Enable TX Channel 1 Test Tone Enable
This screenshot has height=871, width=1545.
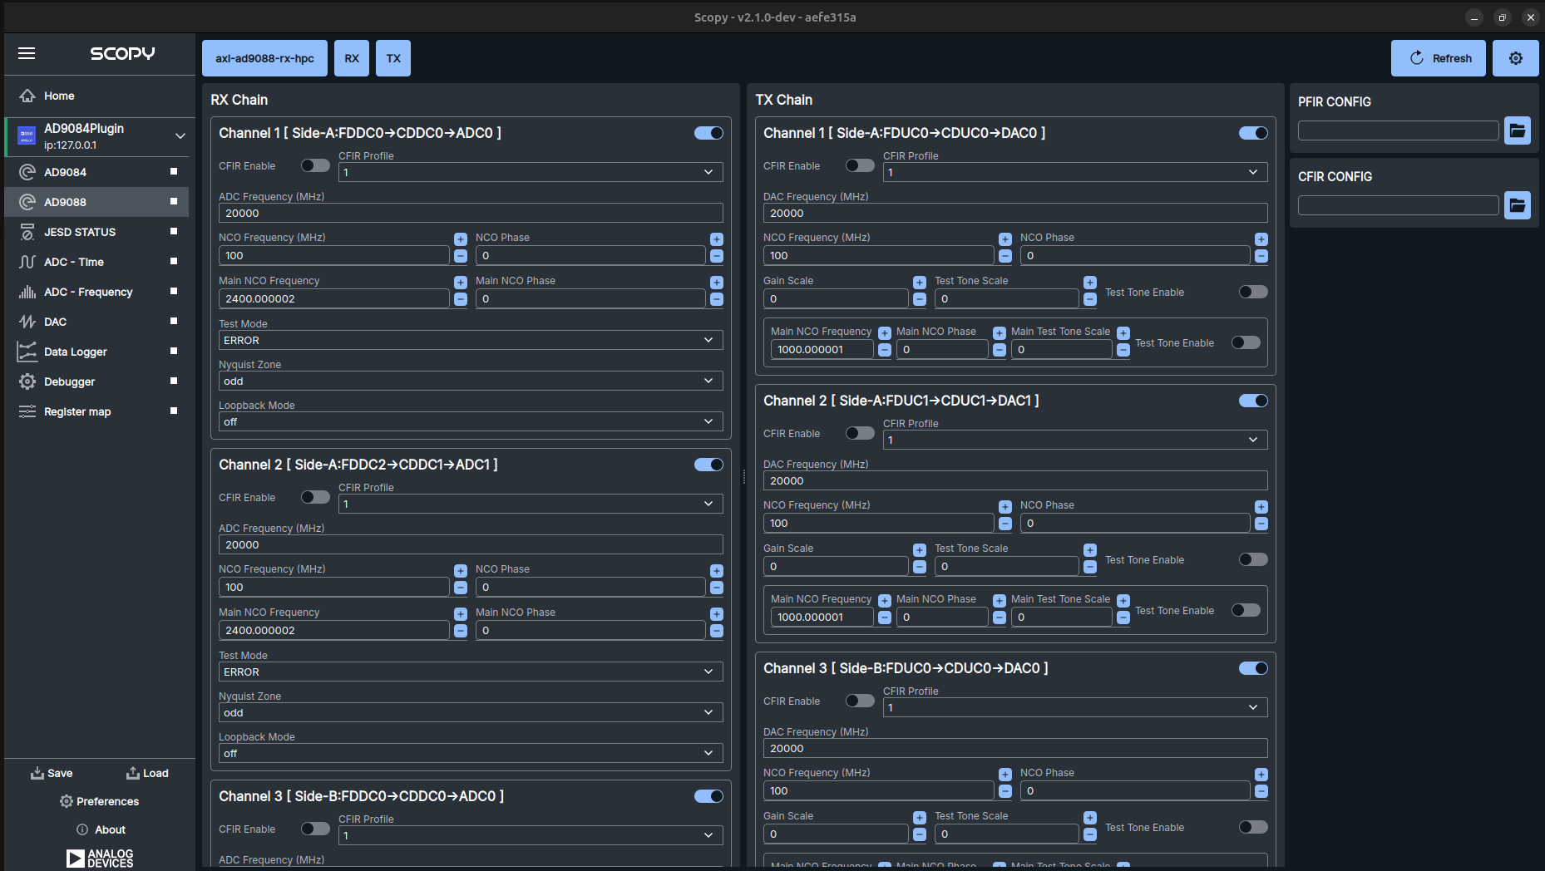1253,292
